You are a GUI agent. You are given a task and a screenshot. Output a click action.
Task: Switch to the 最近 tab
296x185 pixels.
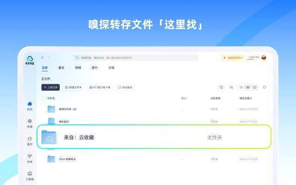[62, 68]
